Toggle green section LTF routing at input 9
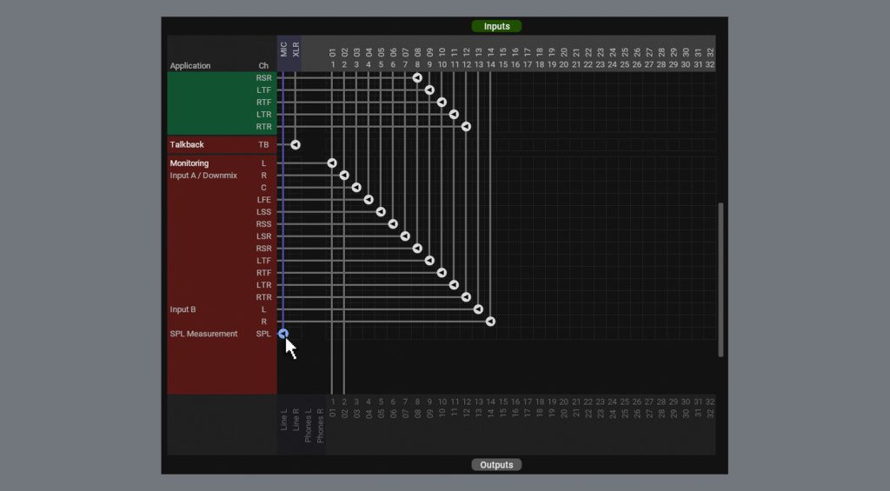Viewport: 890px width, 491px height. click(x=429, y=90)
